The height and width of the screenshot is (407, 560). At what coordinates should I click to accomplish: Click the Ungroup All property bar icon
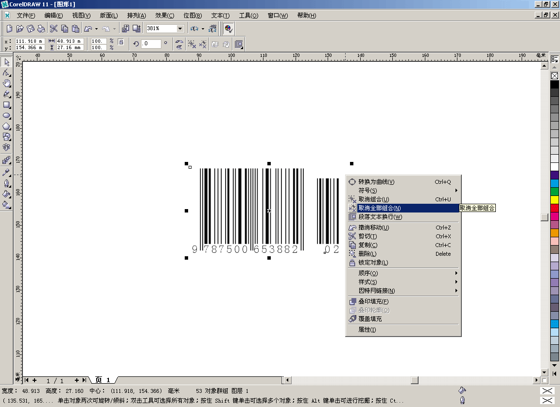click(203, 44)
